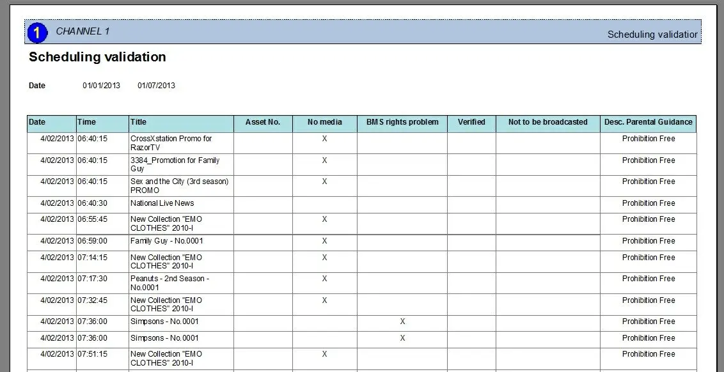Click the start date 01/01/2013
The width and height of the screenshot is (724, 372).
(x=101, y=86)
